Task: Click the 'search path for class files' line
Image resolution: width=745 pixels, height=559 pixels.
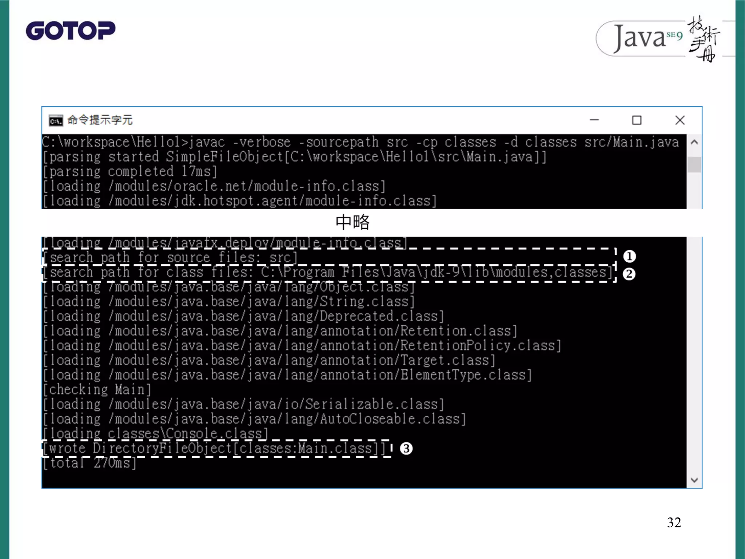Action: tap(327, 272)
